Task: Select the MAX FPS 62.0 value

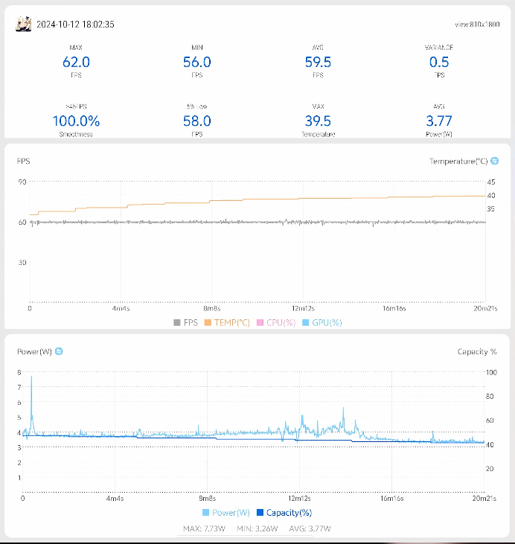Action: click(76, 63)
